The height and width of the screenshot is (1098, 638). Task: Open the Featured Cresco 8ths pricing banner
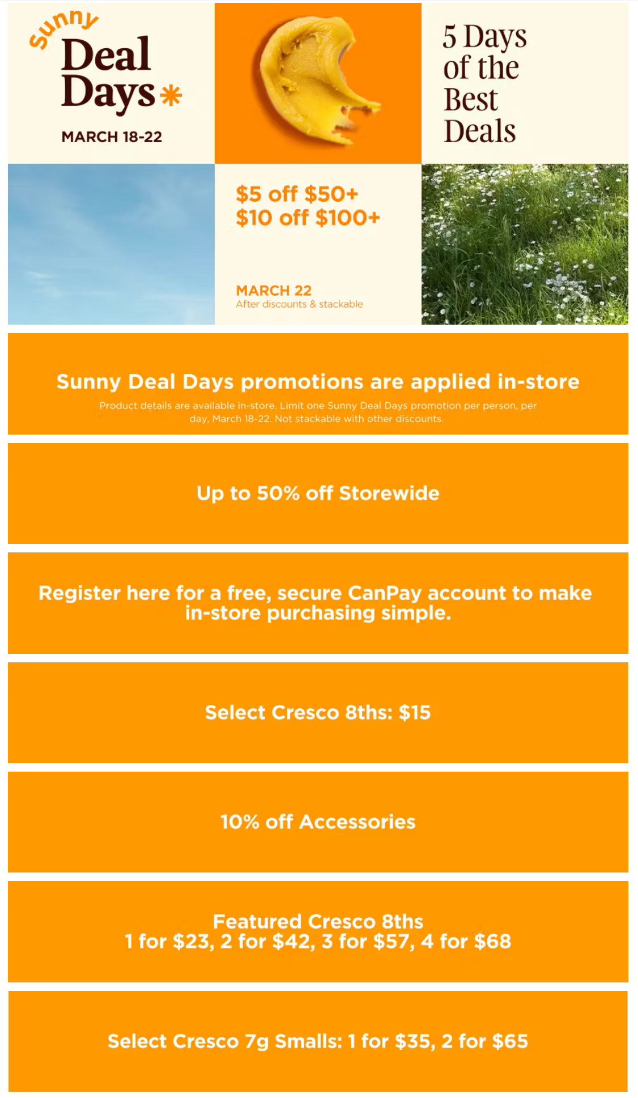coord(318,931)
